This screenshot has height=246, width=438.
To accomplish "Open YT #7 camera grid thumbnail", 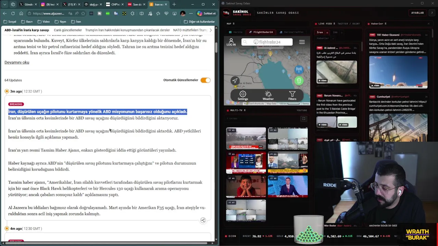I will (246, 210).
